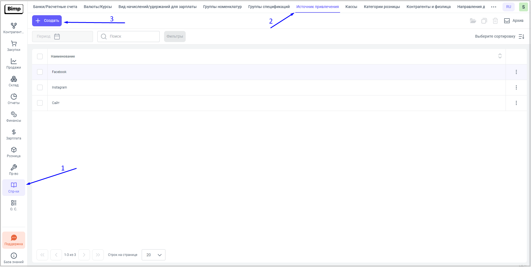Click the copy duplicate icon in toolbar
The height and width of the screenshot is (267, 531).
pyautogui.click(x=484, y=21)
